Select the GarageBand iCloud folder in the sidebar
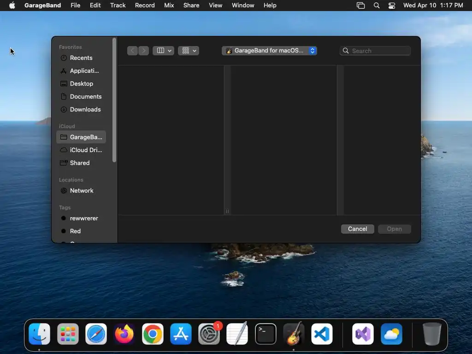This screenshot has width=472, height=354. coord(81,137)
